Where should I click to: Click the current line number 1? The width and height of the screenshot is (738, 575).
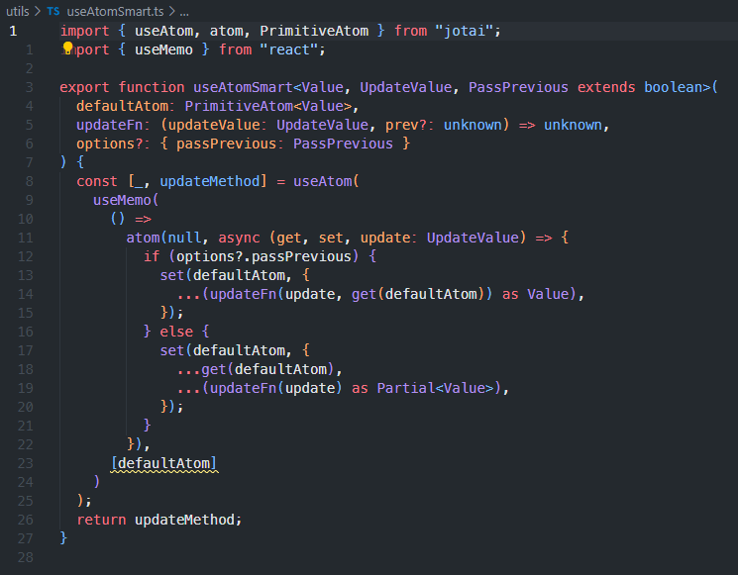[x=13, y=31]
